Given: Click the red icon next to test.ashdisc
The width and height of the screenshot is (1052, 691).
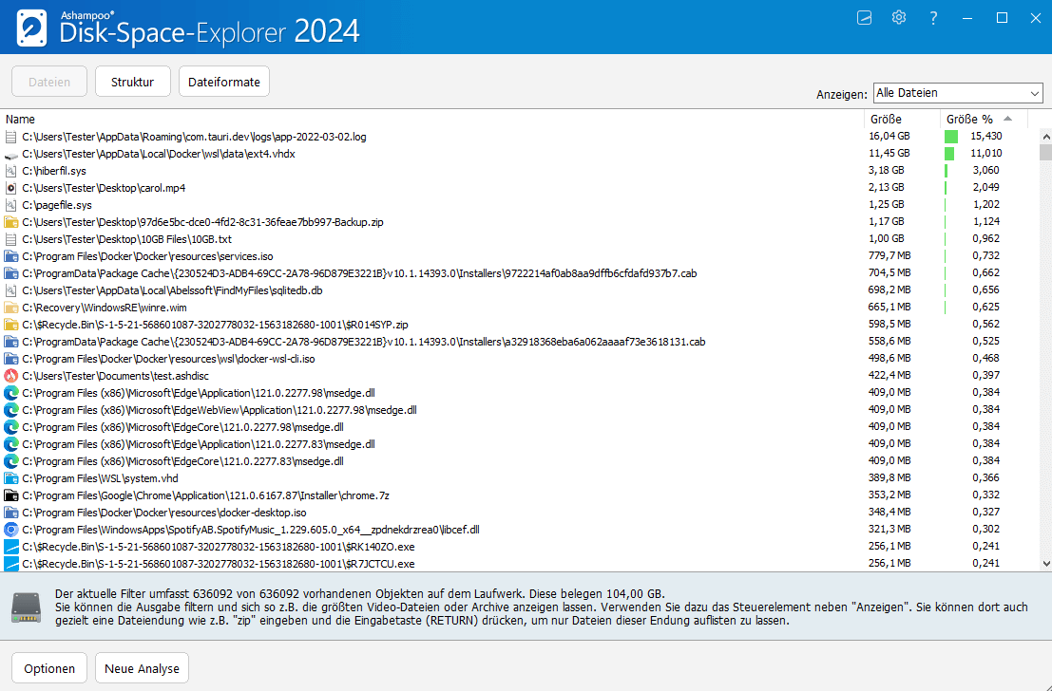Looking at the screenshot, I should 11,376.
